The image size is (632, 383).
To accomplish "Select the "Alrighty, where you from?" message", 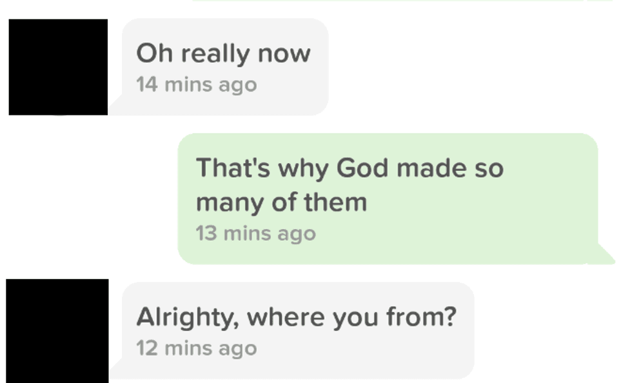I will [x=296, y=317].
